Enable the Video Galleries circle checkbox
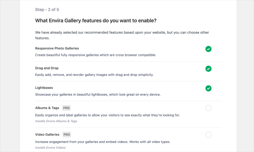Image resolution: width=254 pixels, height=152 pixels. tap(208, 135)
